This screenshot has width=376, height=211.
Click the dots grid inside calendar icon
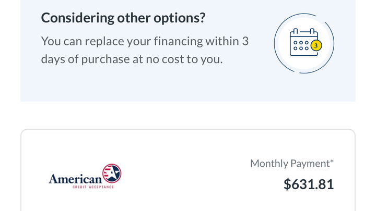301,45
